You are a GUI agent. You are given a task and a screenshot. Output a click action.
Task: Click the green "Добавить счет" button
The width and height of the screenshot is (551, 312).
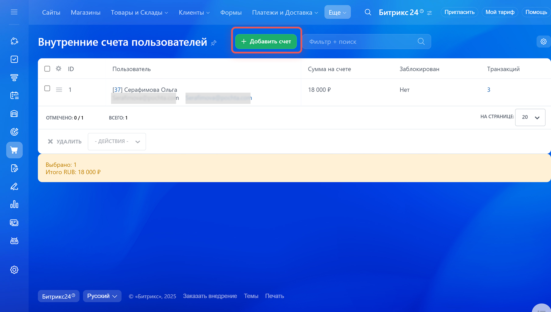pos(266,41)
